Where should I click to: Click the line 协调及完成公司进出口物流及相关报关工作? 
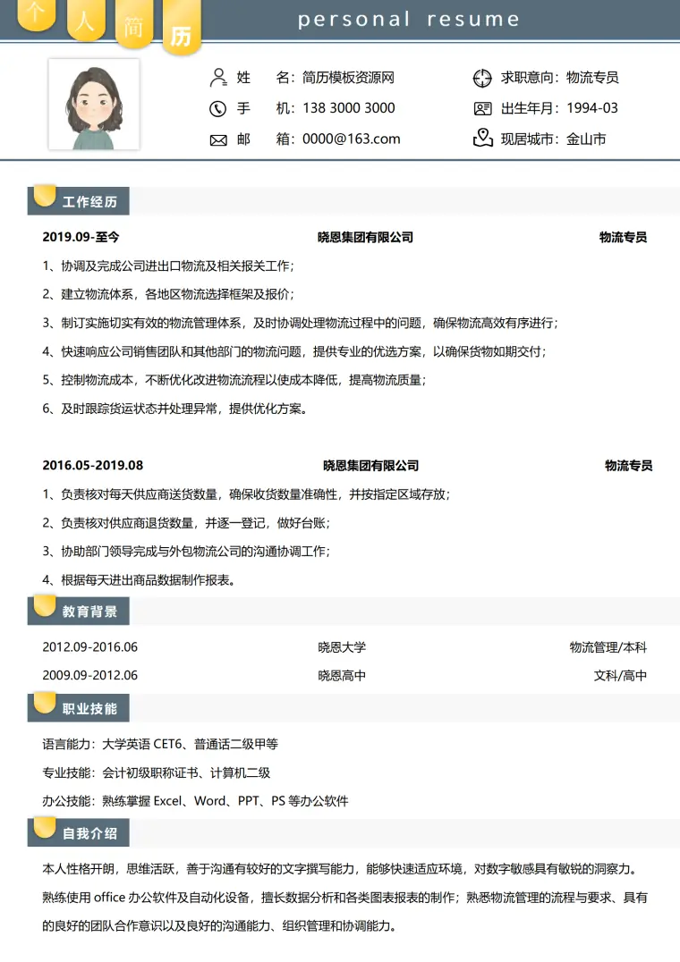(168, 266)
